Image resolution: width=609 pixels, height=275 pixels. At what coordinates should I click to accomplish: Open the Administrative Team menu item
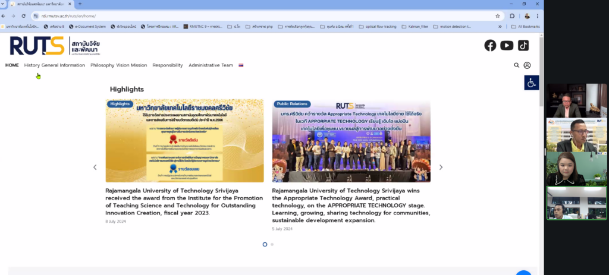pyautogui.click(x=211, y=65)
